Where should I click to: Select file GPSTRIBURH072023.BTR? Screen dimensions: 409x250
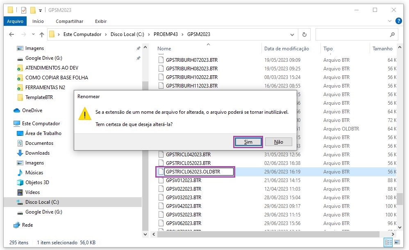(x=192, y=60)
